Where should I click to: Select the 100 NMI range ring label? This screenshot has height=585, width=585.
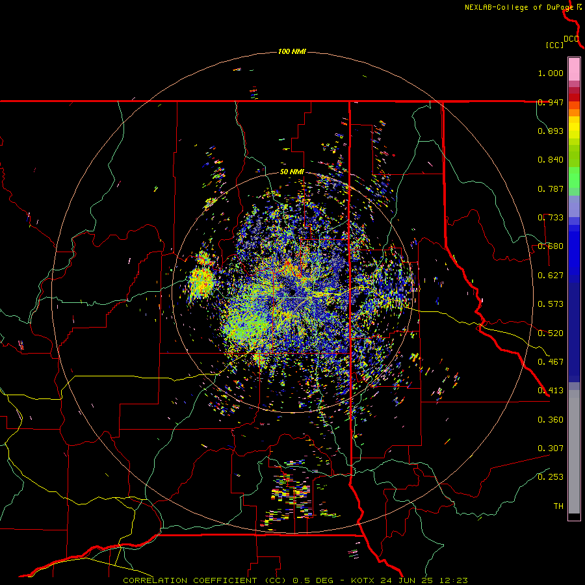[292, 51]
